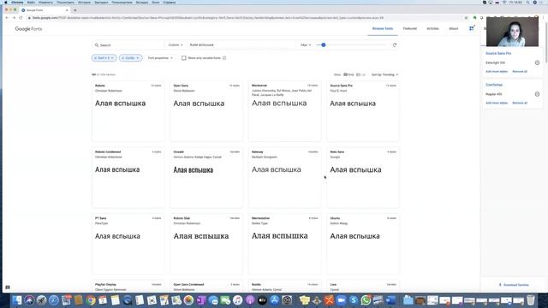Open the Roboto font card
548x308 pixels.
click(x=128, y=111)
